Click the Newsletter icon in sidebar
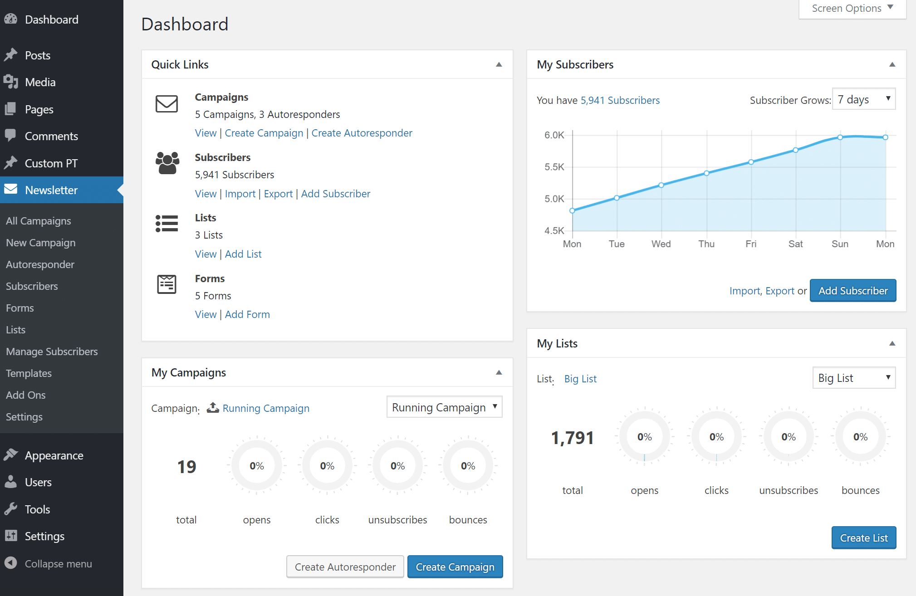The image size is (916, 596). 12,190
